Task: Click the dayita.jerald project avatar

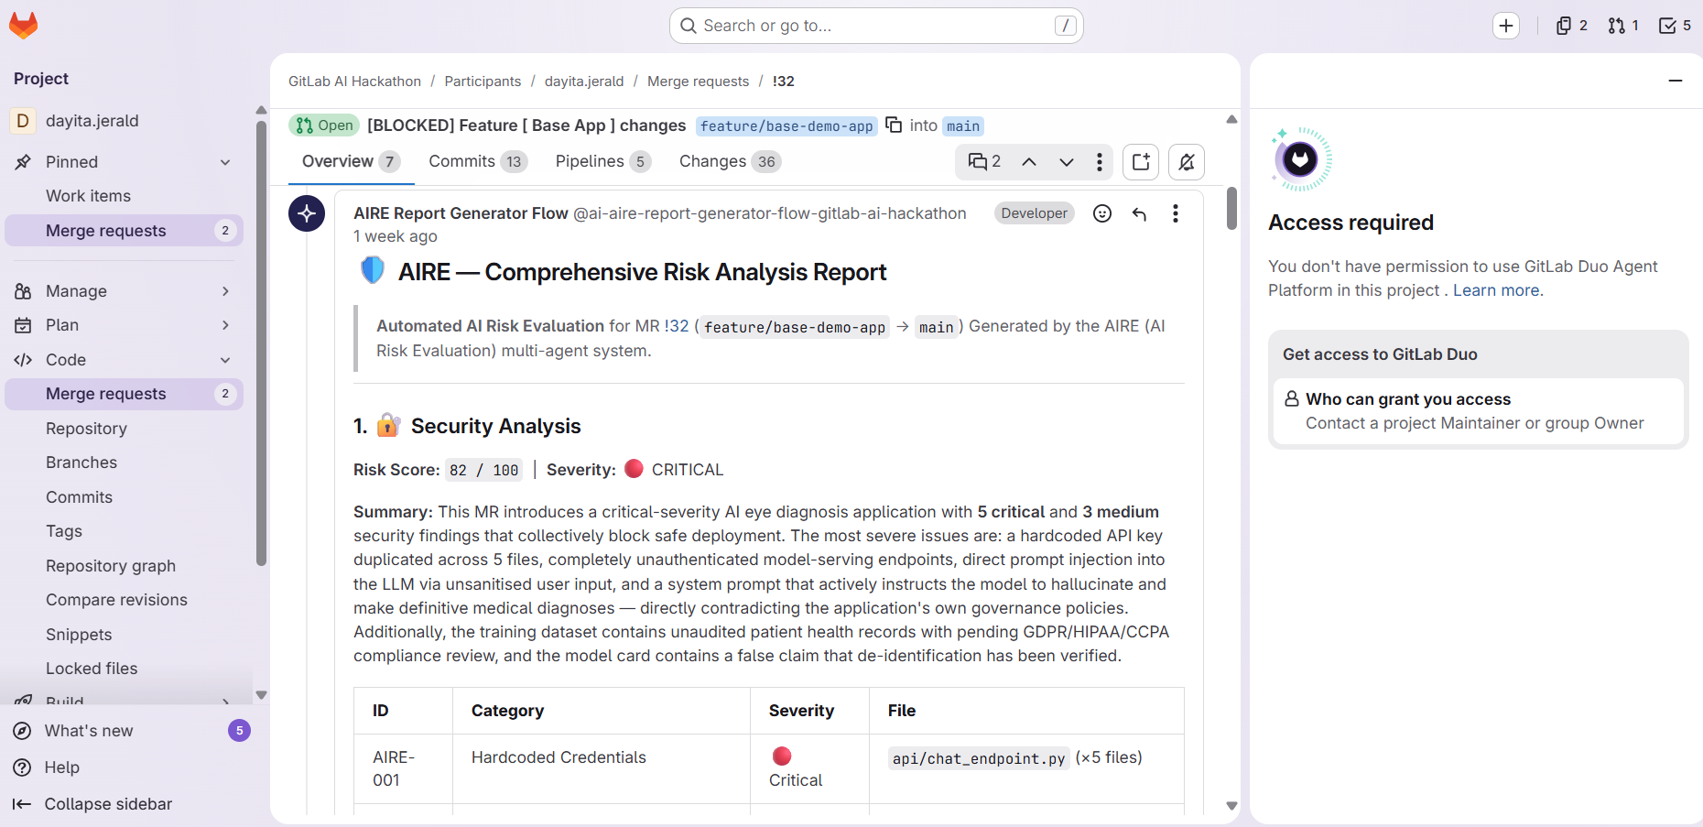Action: (23, 121)
